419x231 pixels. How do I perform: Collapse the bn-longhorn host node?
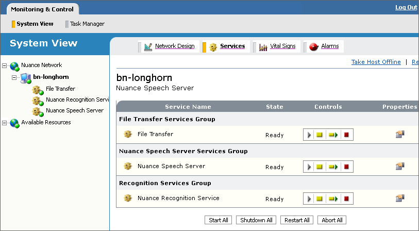click(14, 77)
